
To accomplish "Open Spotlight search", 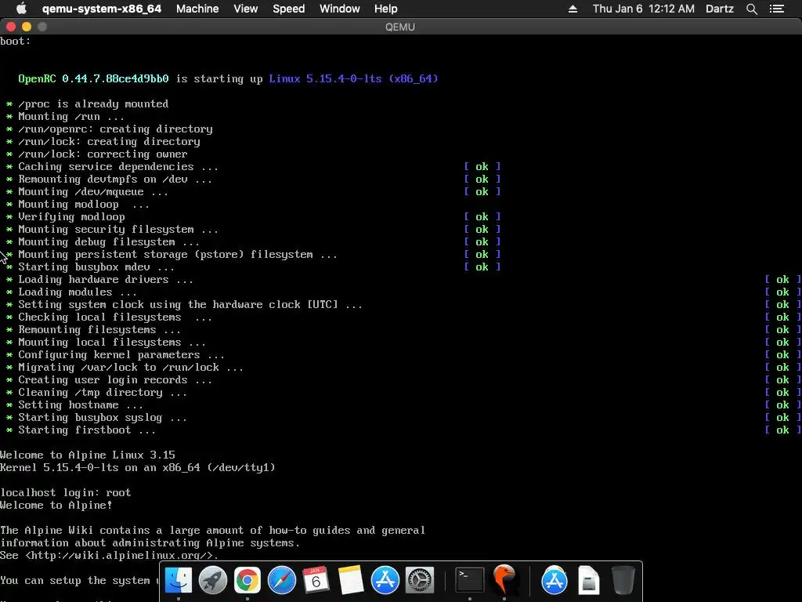I will coord(751,9).
